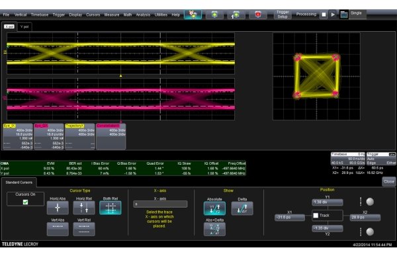Image resolution: width=397 pixels, height=258 pixels.
Task: Click the X-axis trace selection field
Action: [160, 204]
